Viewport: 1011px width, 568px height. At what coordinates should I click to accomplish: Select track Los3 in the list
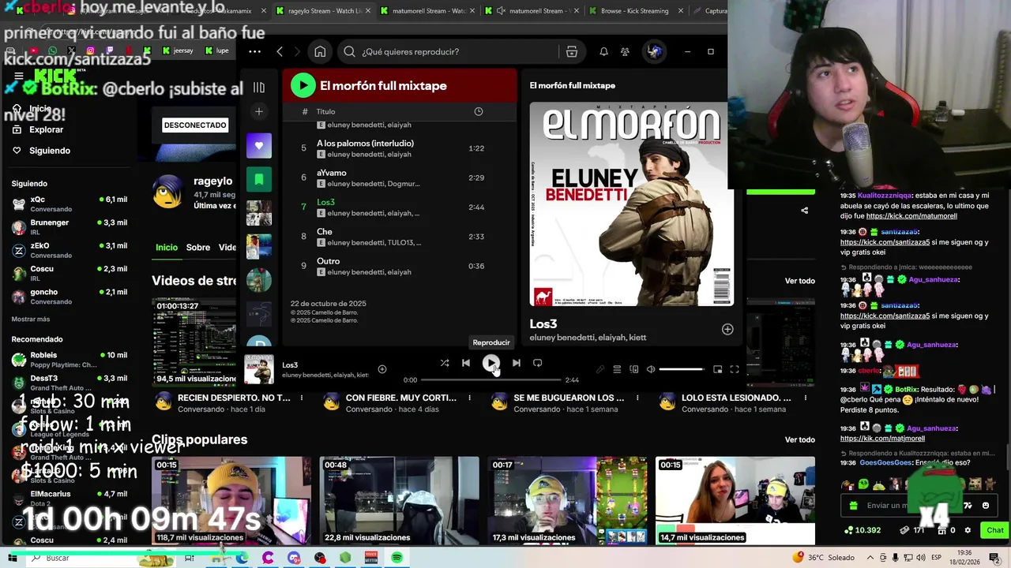point(400,207)
